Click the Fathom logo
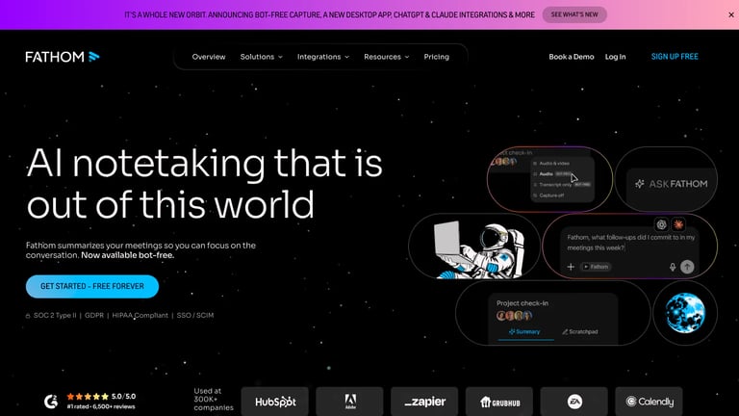 click(63, 57)
